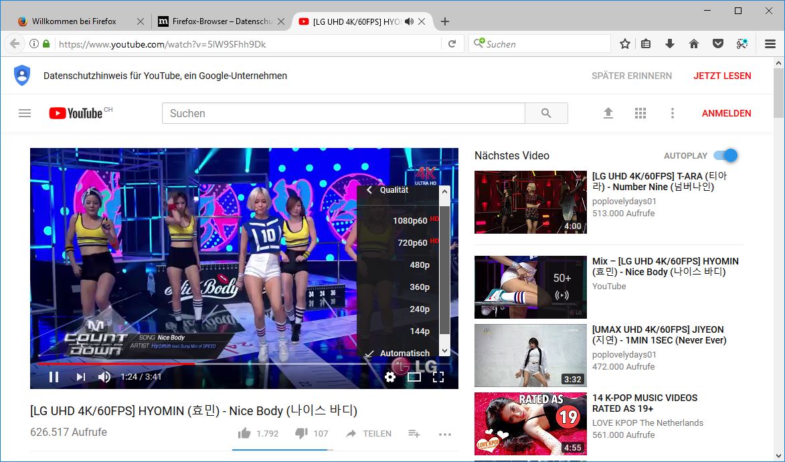Image resolution: width=785 pixels, height=462 pixels.
Task: Open the Firefox hamburger menu
Action: pos(770,44)
